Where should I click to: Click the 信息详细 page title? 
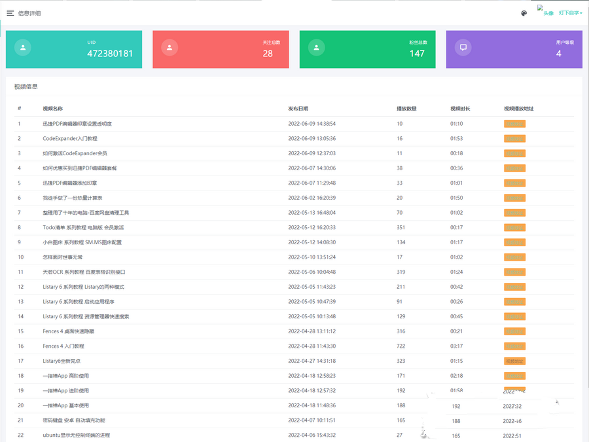point(29,13)
